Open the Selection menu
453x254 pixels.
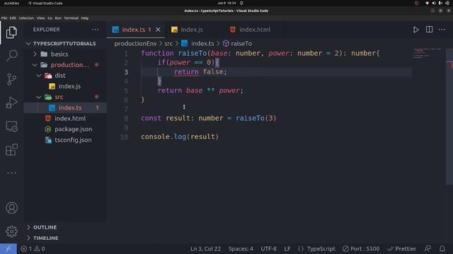tap(26, 18)
